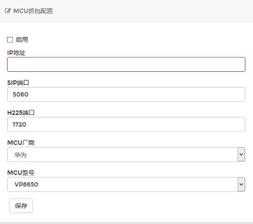Click the IP地址 field label
The width and height of the screenshot is (253, 224).
[x=16, y=53]
